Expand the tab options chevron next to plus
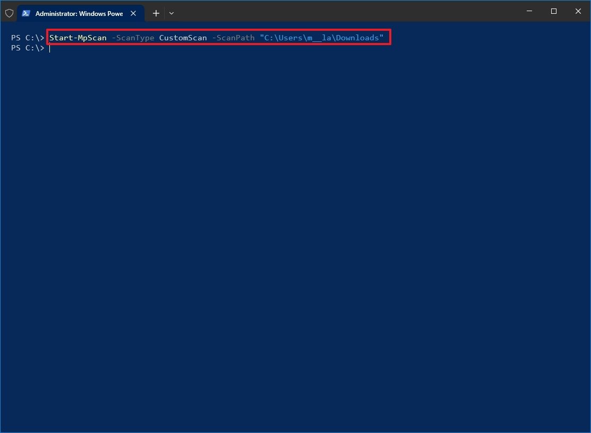 click(171, 13)
